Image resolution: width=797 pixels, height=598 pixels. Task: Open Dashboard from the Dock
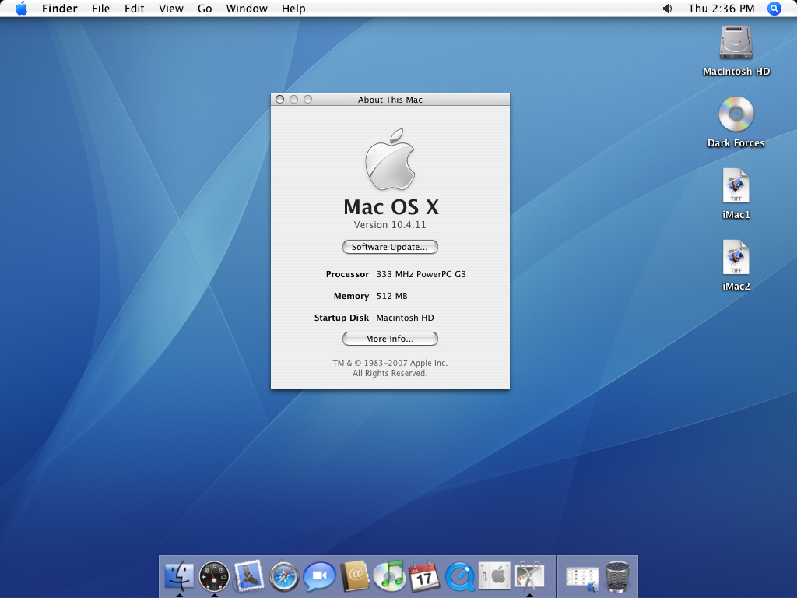[214, 577]
